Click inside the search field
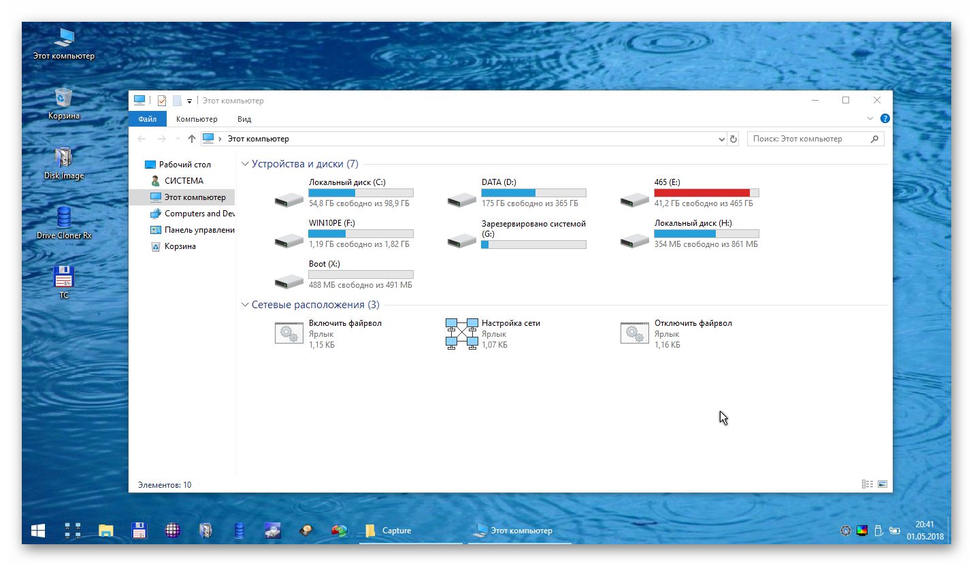The height and width of the screenshot is (566, 973). 810,138
